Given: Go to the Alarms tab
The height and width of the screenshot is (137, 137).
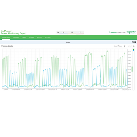Looking at the screenshot, I should [32, 37].
